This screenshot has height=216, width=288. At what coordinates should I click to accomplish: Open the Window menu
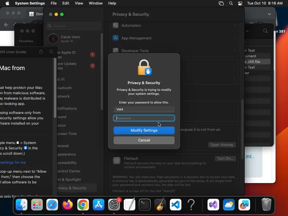click(x=96, y=3)
